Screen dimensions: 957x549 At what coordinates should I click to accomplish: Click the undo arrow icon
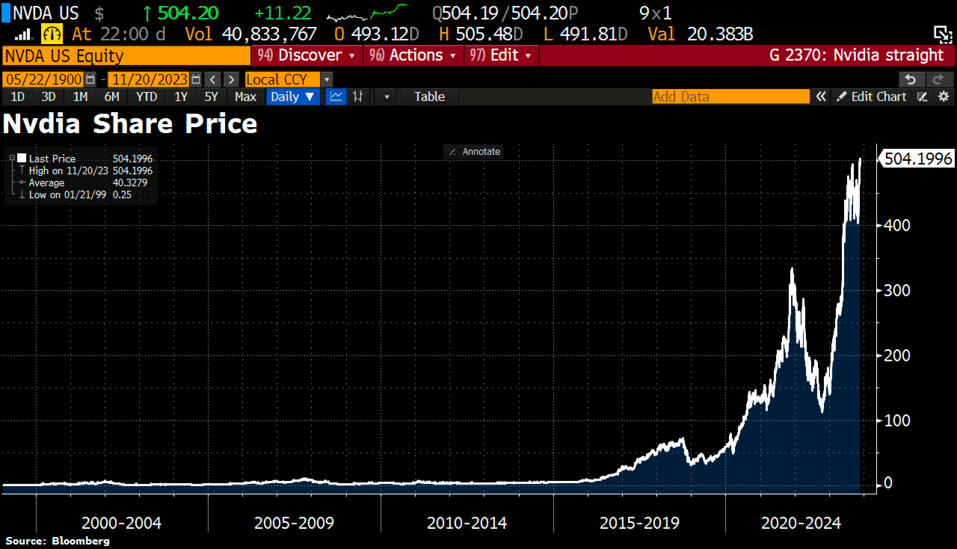(x=910, y=80)
